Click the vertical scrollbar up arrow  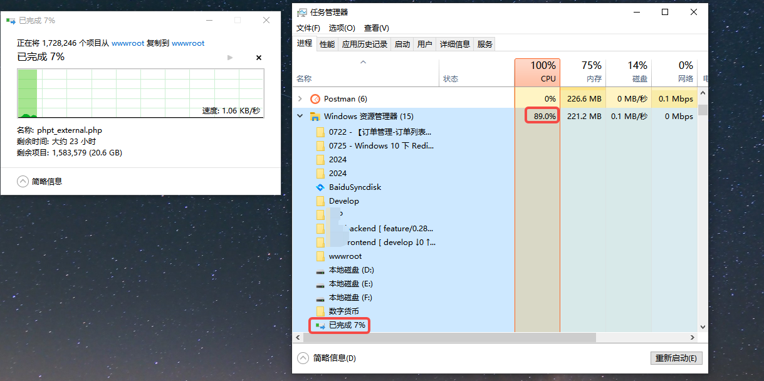click(x=703, y=93)
